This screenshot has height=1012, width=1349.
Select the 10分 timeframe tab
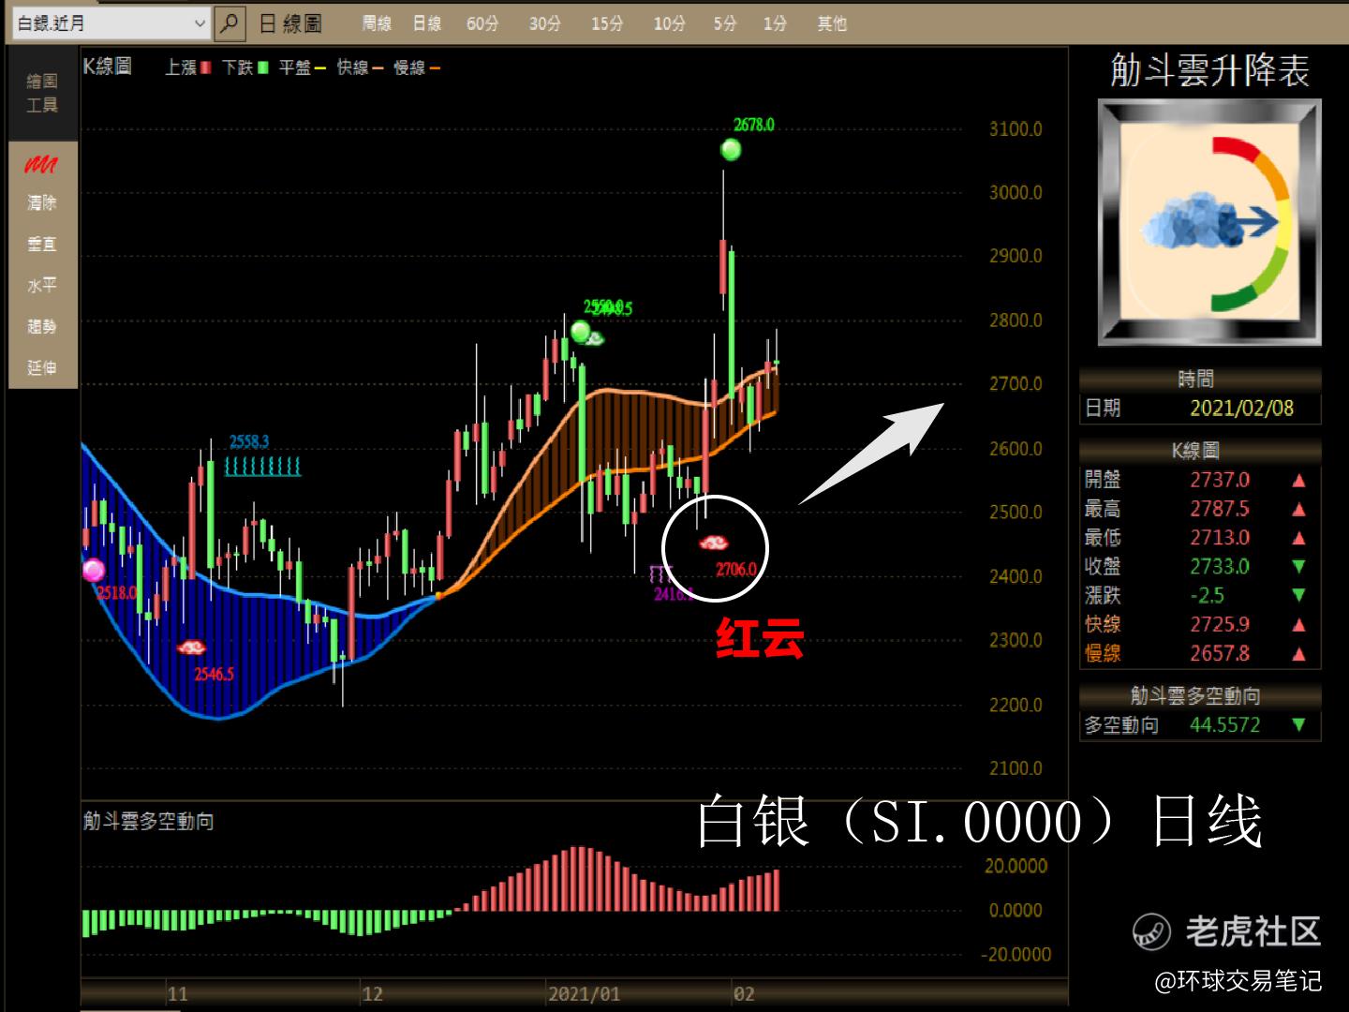point(670,23)
